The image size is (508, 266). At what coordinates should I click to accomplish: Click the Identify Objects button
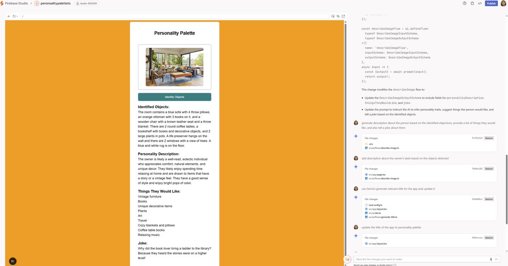tap(174, 96)
